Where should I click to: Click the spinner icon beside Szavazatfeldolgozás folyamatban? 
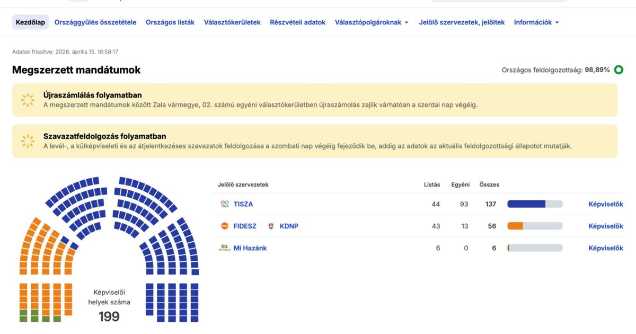(28, 141)
